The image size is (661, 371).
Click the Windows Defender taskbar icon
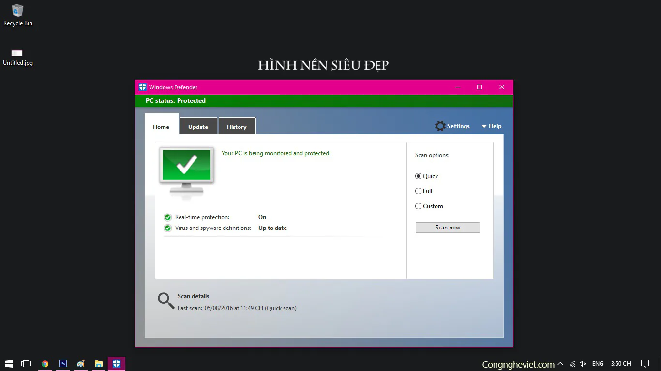tap(117, 364)
